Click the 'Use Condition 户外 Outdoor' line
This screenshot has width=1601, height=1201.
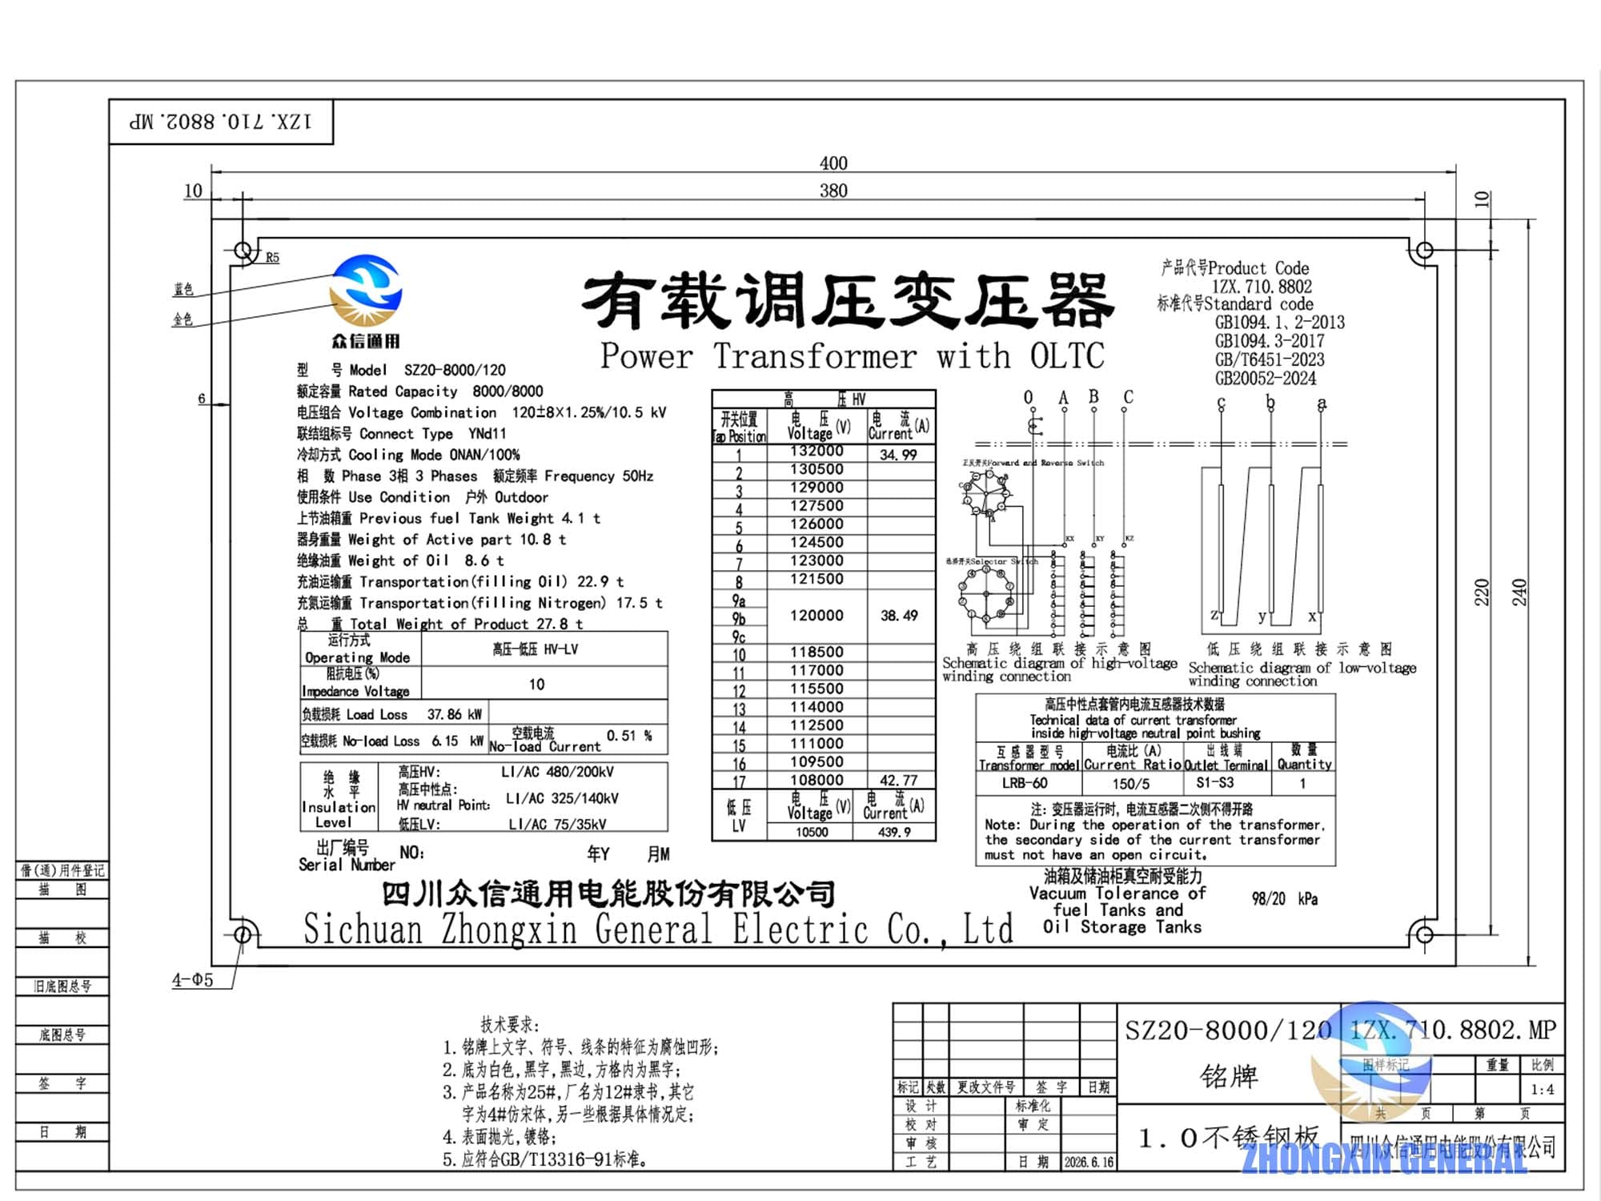click(422, 497)
